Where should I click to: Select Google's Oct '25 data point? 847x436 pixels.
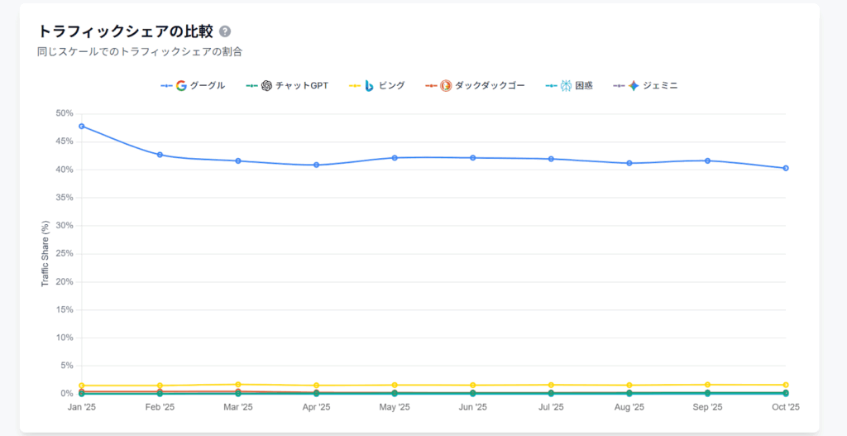(x=786, y=168)
